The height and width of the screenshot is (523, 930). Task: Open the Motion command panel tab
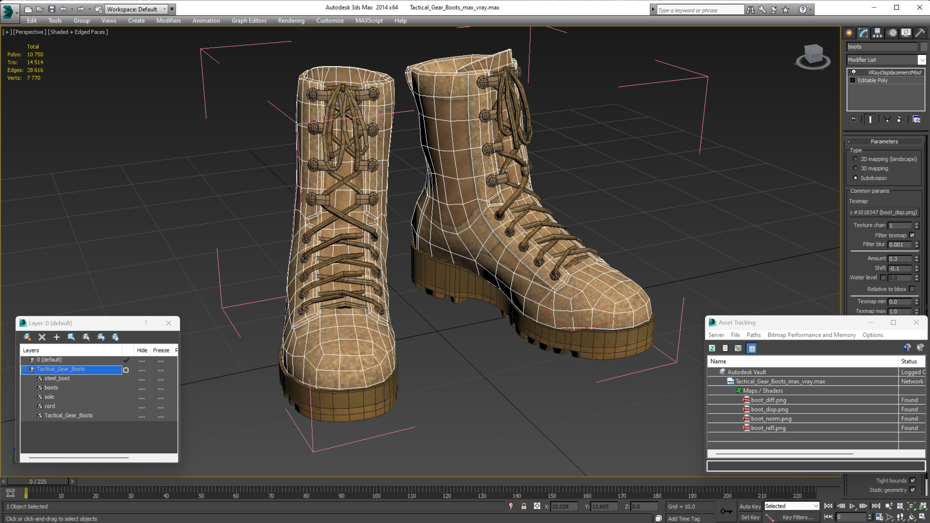click(892, 33)
